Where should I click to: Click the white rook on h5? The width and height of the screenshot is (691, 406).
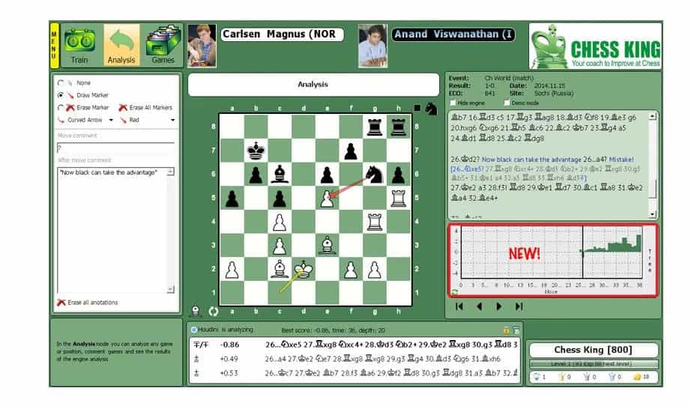[x=399, y=198]
